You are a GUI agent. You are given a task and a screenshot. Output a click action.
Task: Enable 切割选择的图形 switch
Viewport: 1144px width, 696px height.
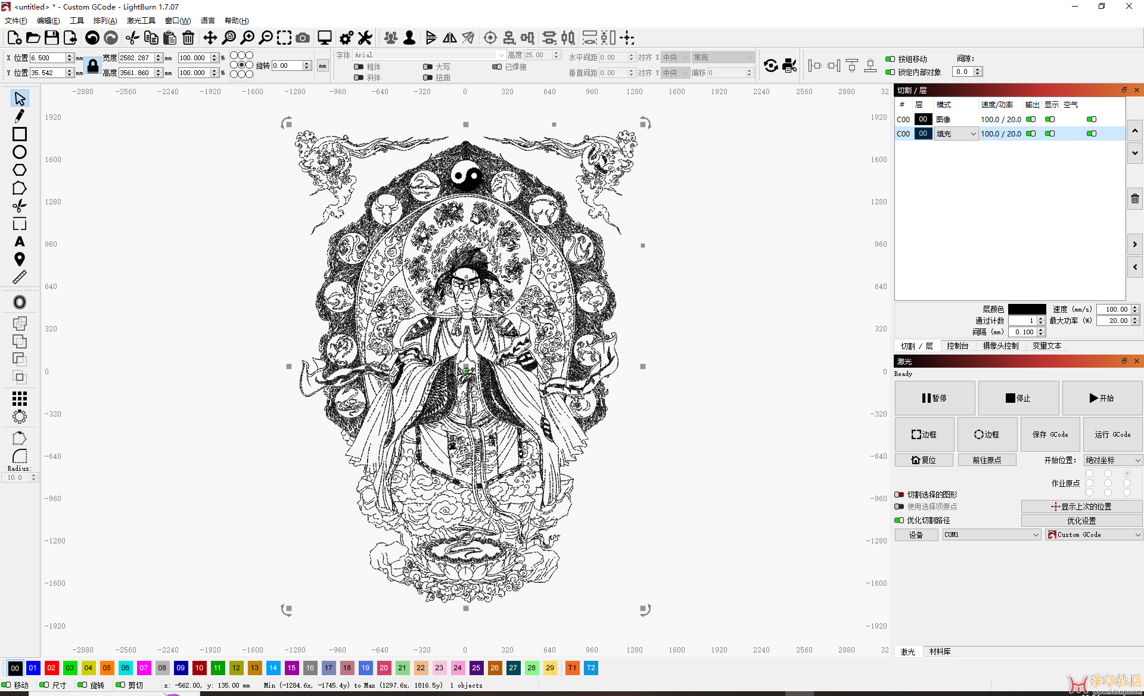coord(899,495)
